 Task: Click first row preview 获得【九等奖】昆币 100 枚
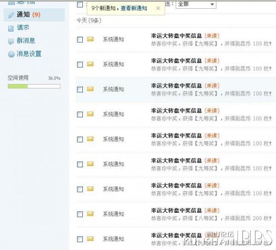[211, 44]
